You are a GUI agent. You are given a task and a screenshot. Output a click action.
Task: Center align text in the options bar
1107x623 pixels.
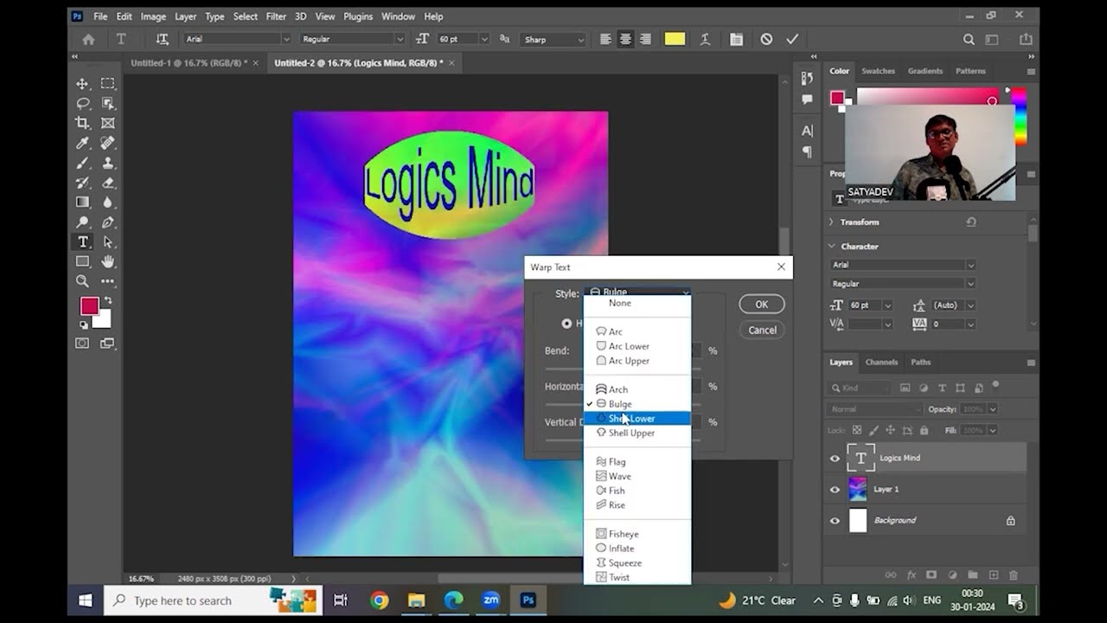[x=625, y=39]
